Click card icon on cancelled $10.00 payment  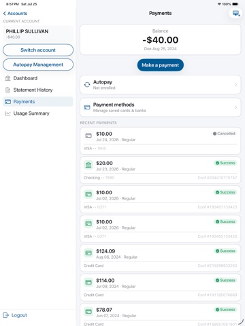click(88, 136)
